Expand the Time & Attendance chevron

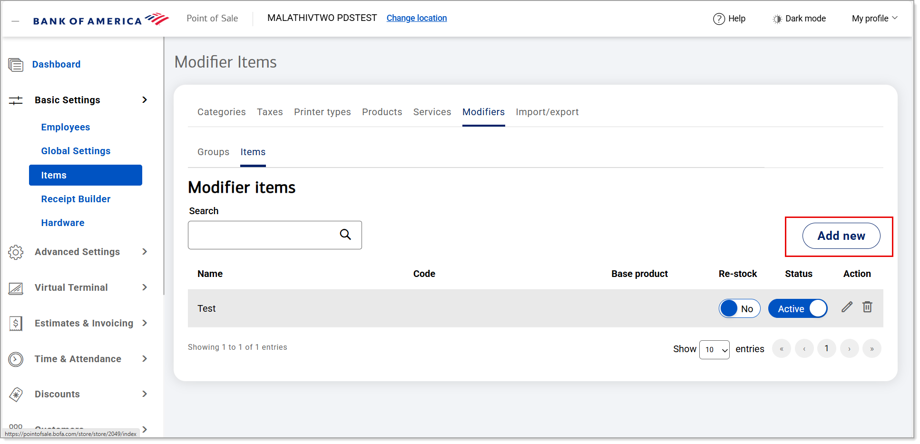click(x=145, y=359)
